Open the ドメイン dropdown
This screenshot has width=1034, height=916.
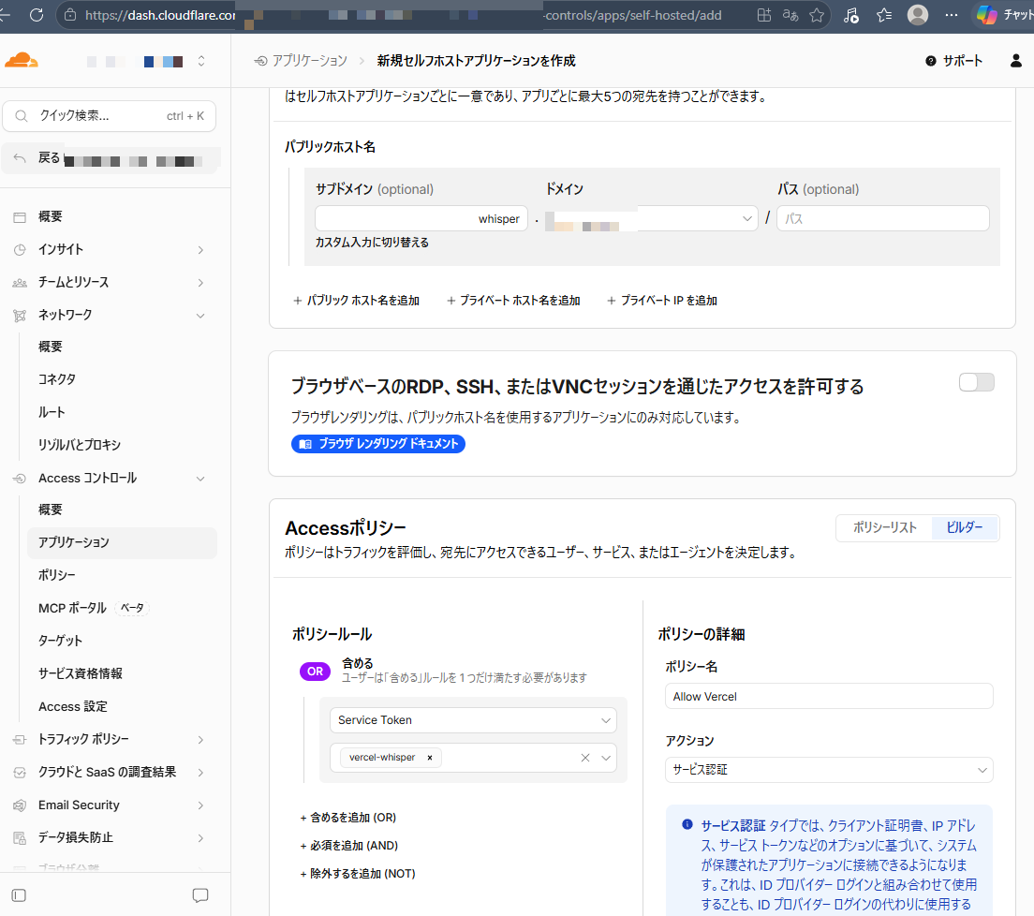pos(652,219)
